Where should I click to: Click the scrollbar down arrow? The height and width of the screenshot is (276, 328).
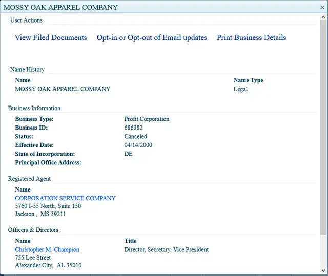[x=323, y=271]
